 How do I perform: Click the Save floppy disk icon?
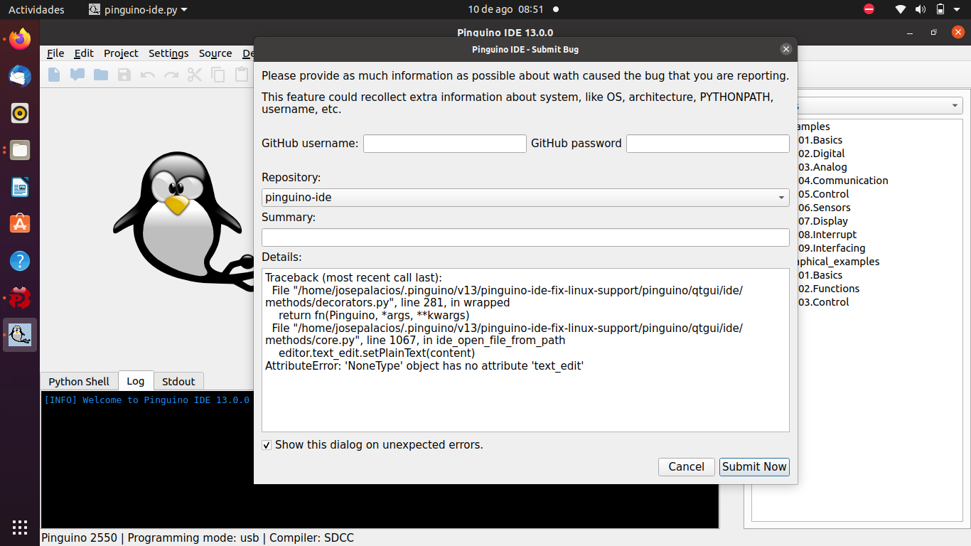point(124,74)
